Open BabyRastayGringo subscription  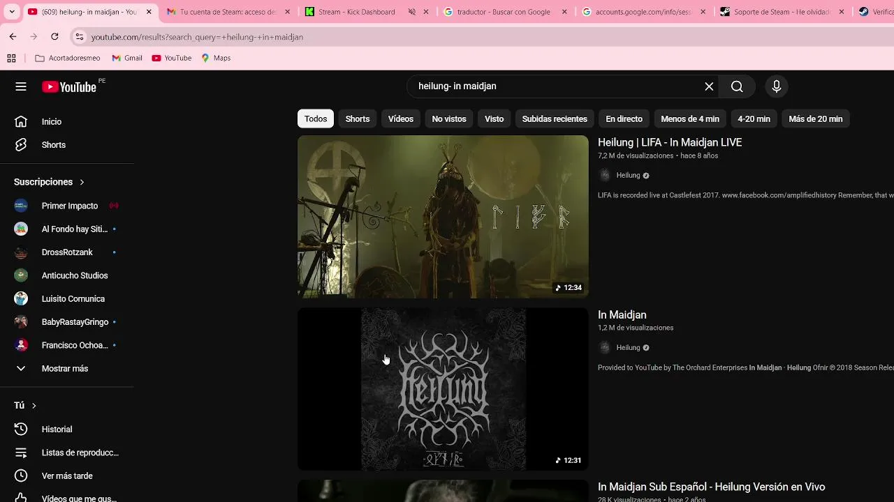click(x=66, y=322)
